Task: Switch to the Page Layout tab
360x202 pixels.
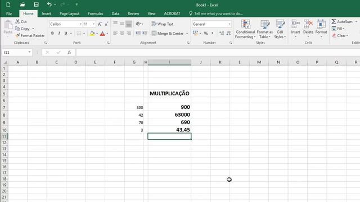Action: 69,13
